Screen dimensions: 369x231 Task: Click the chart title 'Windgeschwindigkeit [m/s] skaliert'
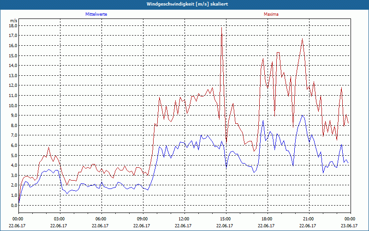pos(187,4)
